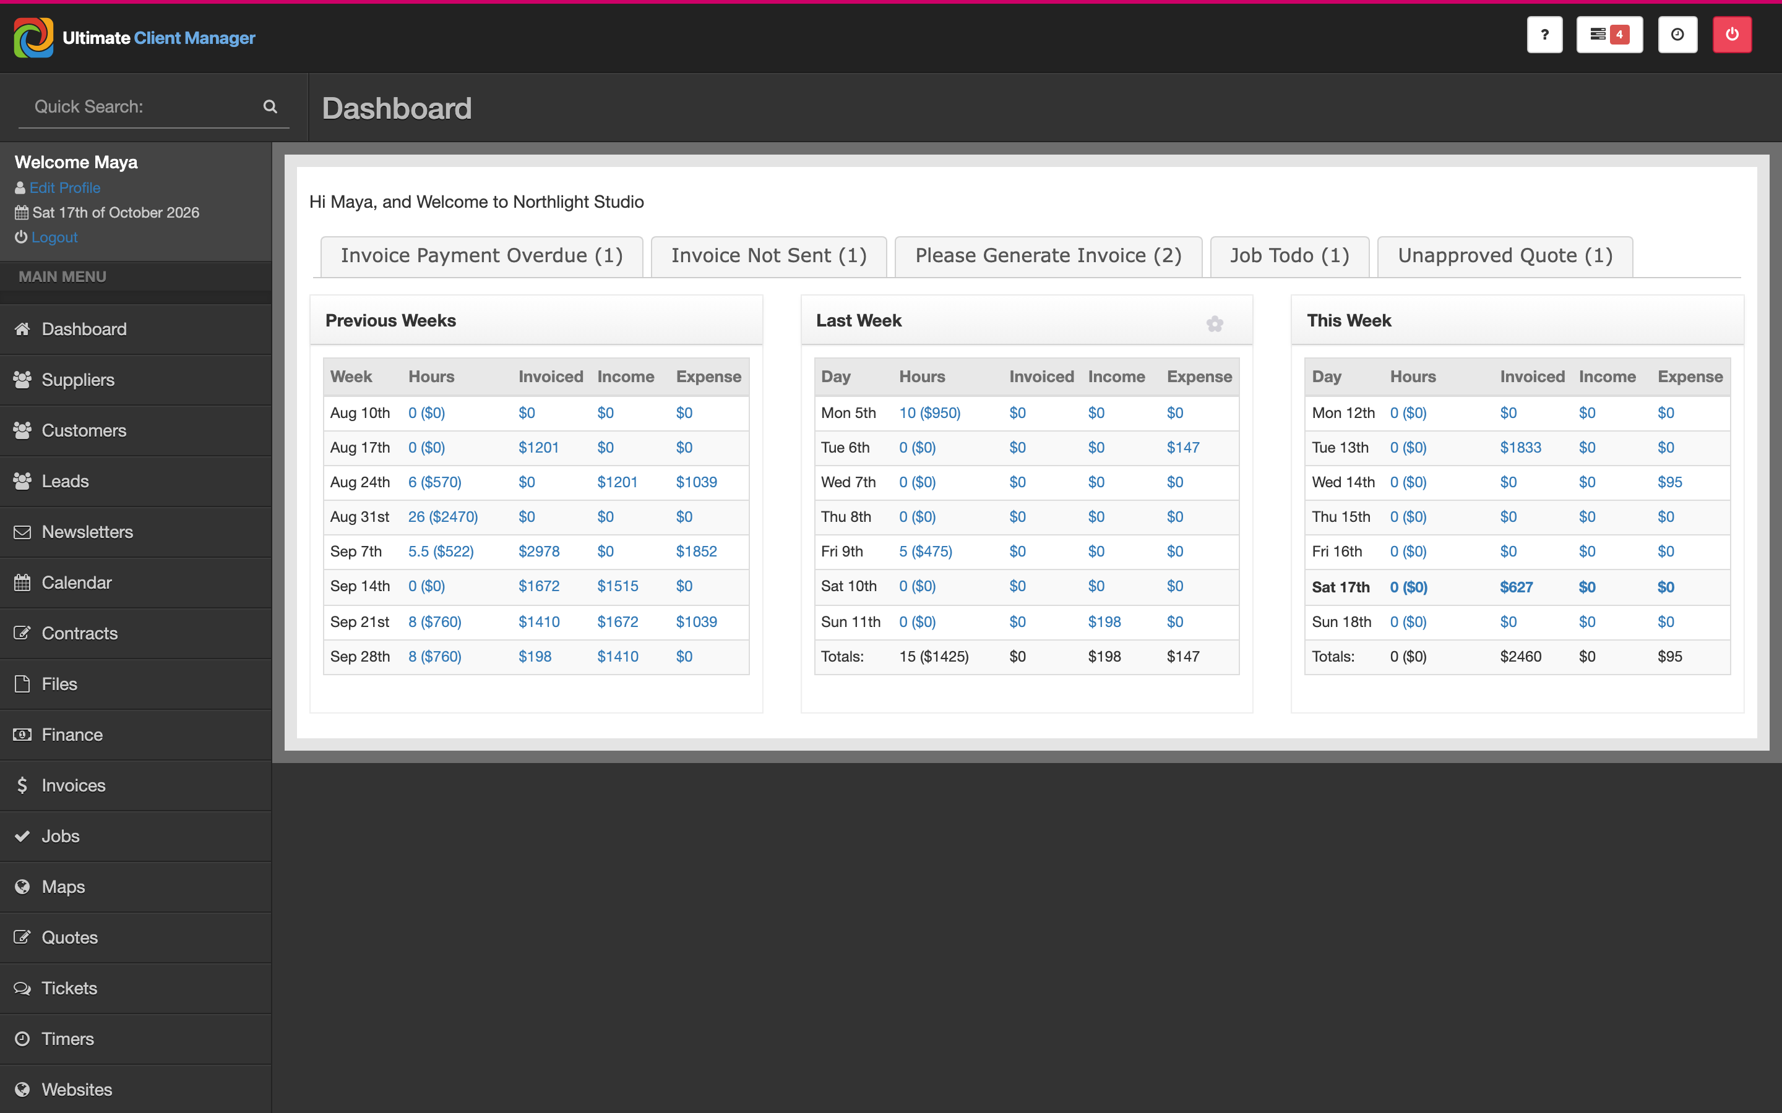The width and height of the screenshot is (1782, 1113).
Task: Click the $95 expense on Wed 14th
Action: click(1669, 482)
